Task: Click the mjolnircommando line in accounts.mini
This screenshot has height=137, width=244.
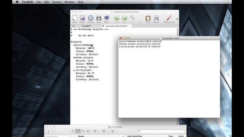Action: 140,41
